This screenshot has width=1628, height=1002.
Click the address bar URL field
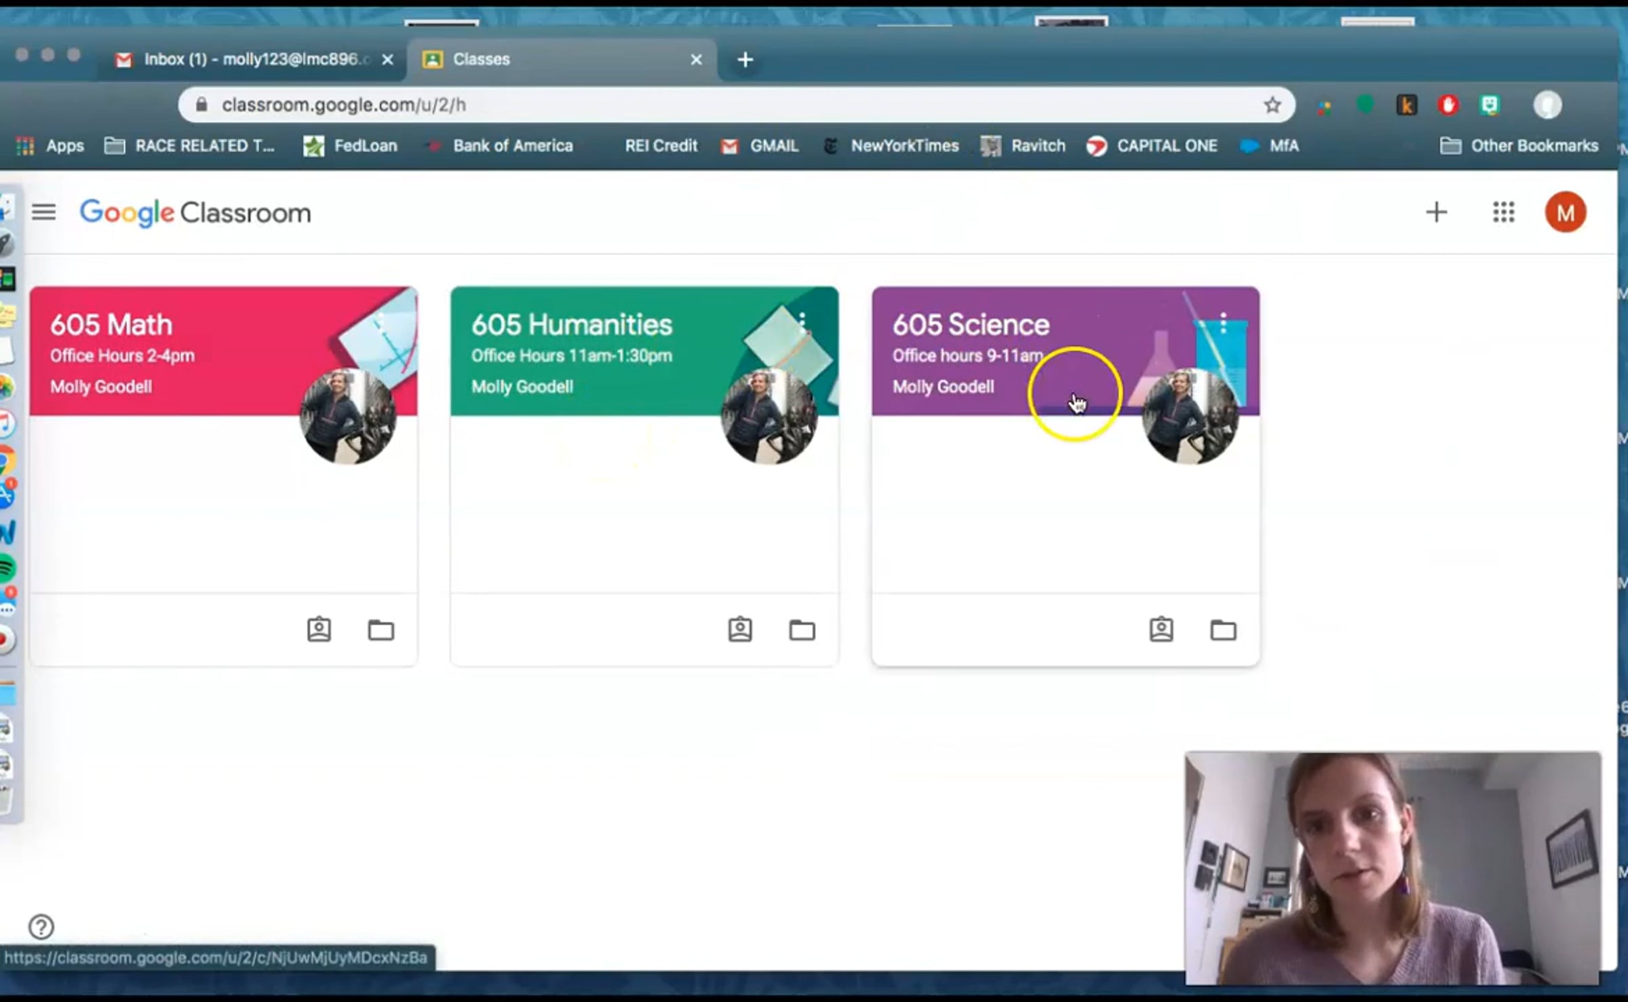pos(736,105)
